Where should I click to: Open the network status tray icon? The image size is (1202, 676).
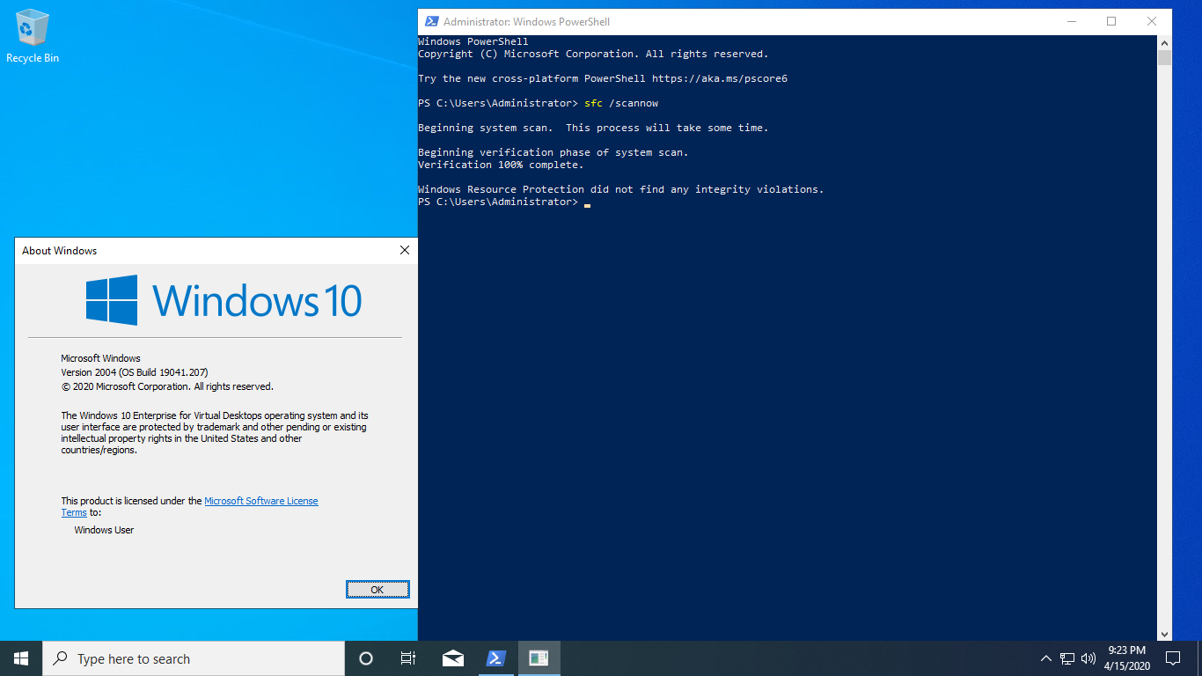(1067, 658)
